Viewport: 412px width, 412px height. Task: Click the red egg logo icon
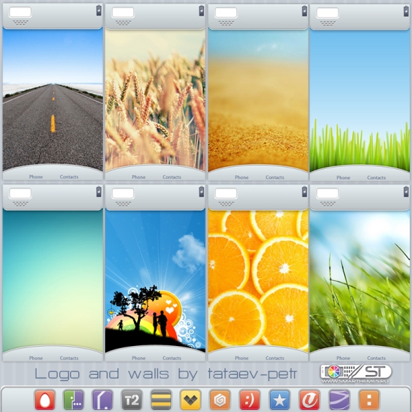tap(43, 399)
